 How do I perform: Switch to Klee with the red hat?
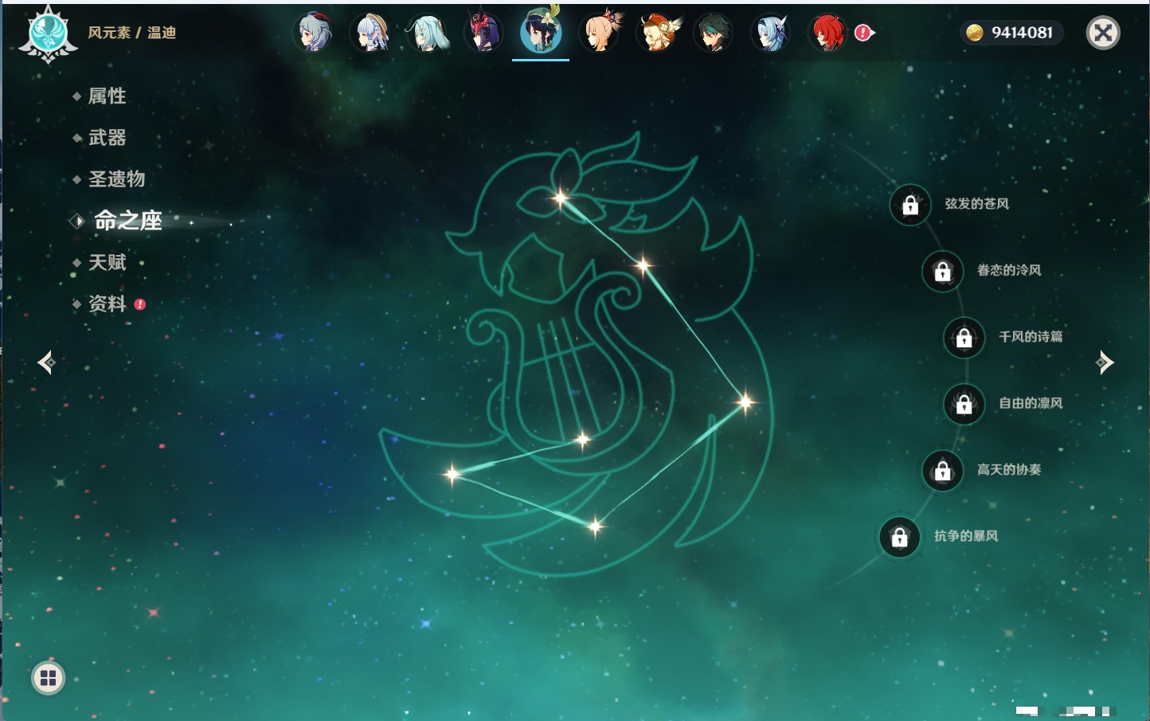coord(657,33)
